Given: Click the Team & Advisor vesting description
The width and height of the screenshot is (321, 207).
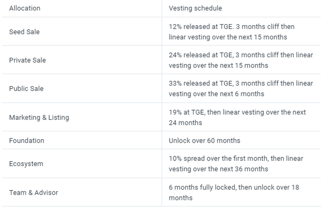Looking at the screenshot, I should [x=234, y=193].
